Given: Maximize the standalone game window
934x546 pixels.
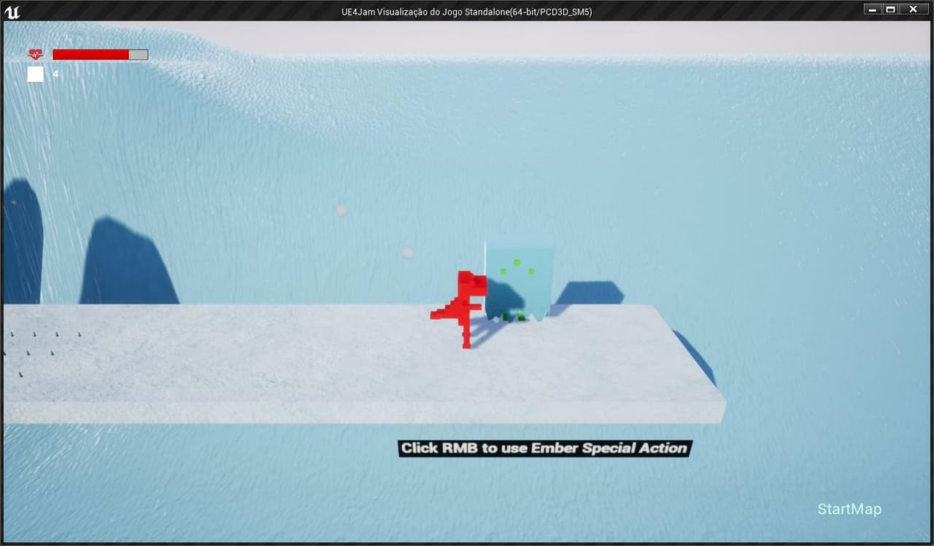Looking at the screenshot, I should coord(890,9).
